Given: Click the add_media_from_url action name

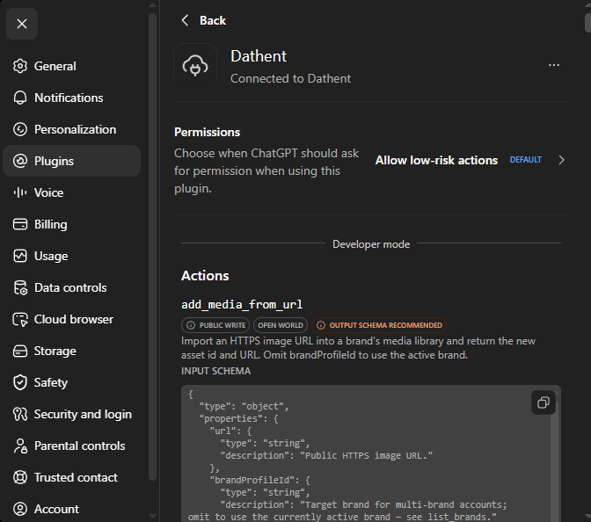Looking at the screenshot, I should [242, 304].
